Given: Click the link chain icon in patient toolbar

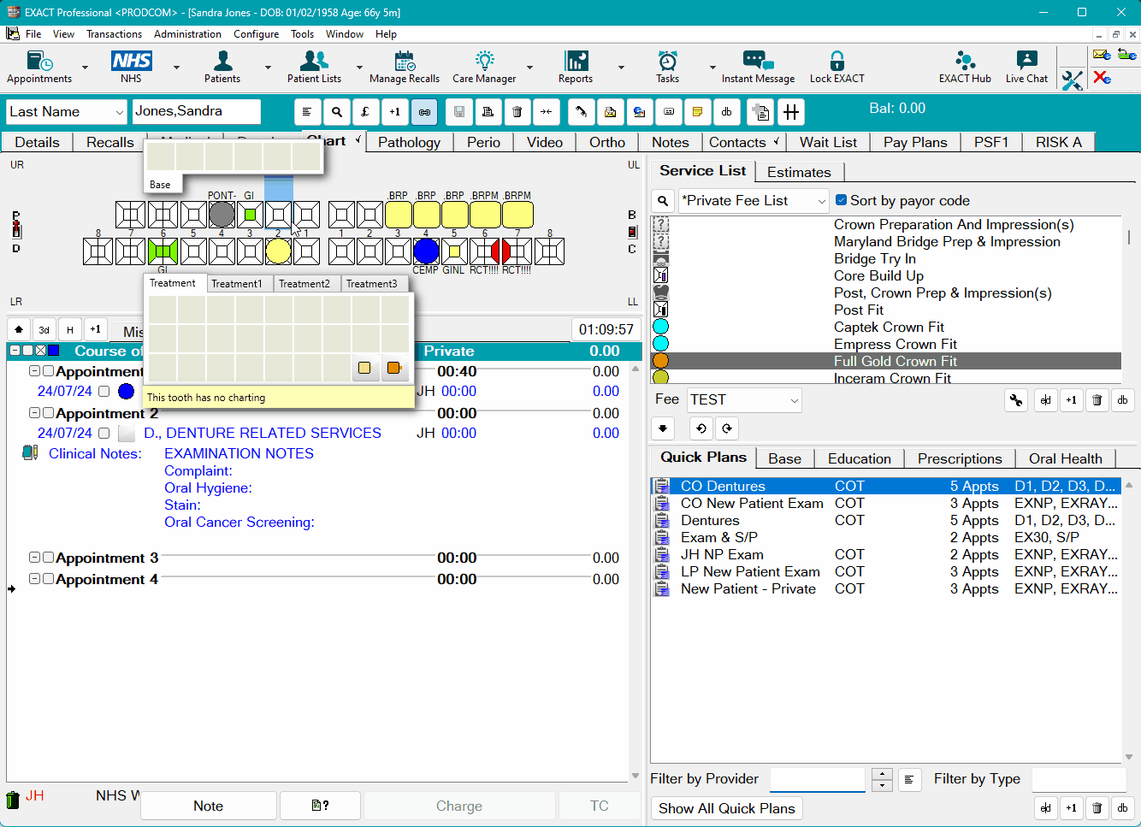Looking at the screenshot, I should pyautogui.click(x=424, y=112).
